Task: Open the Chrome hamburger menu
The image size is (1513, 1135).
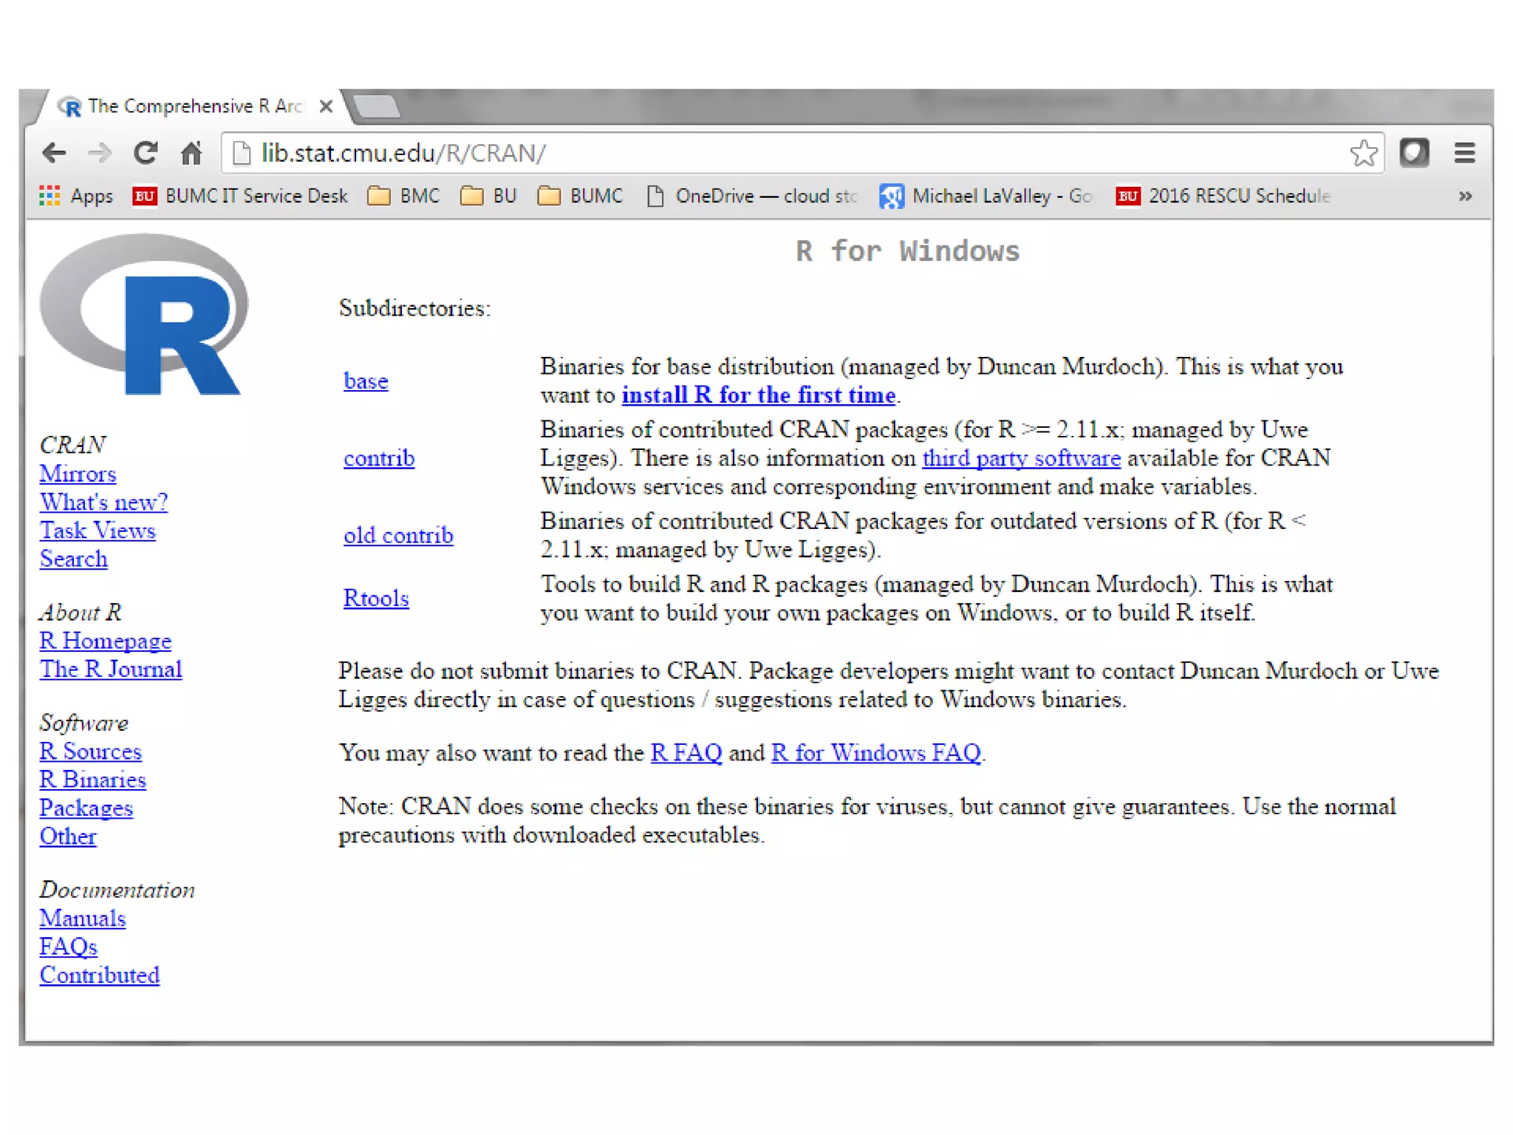Action: coord(1464,153)
